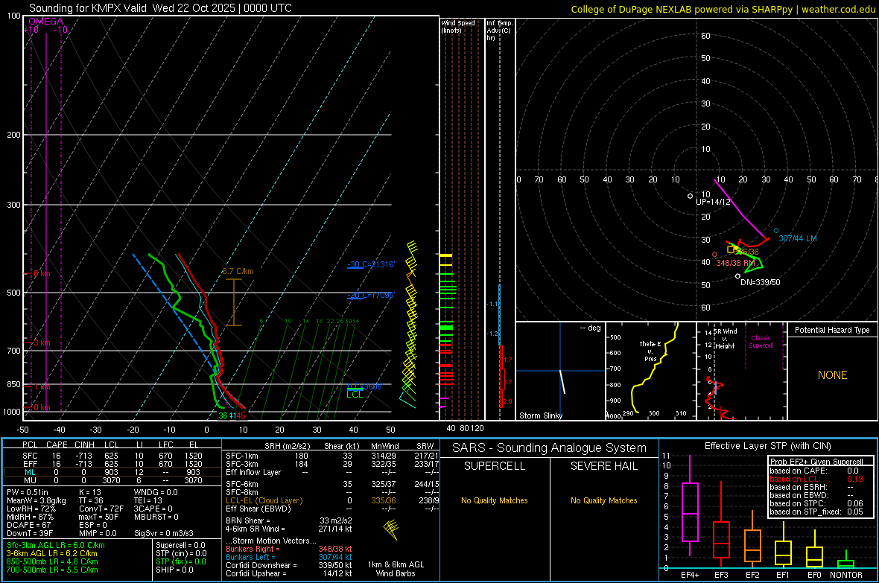
Task: Click the Corfidi Downshear = row
Action: point(289,565)
